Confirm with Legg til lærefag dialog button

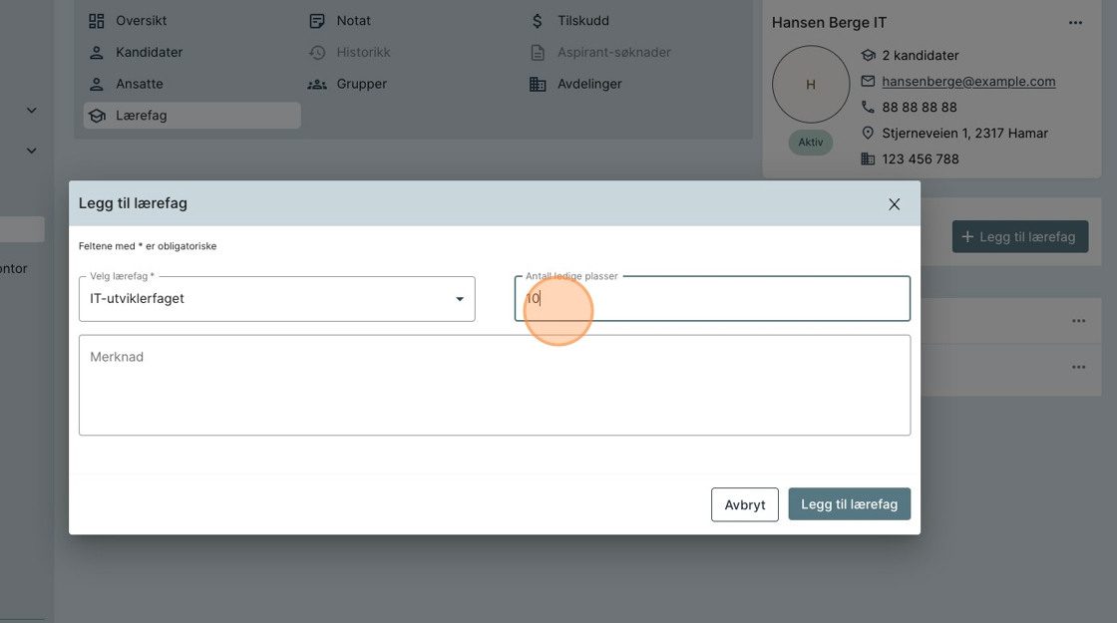pos(849,504)
